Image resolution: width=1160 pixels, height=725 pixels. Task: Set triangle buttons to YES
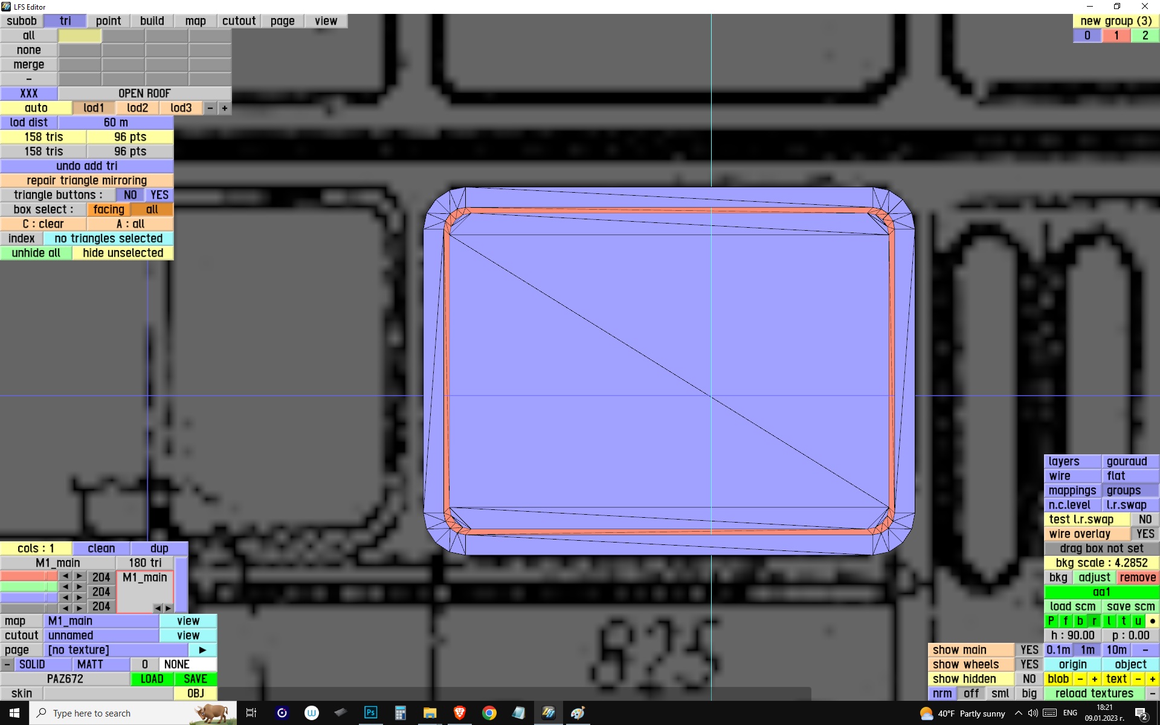(159, 195)
